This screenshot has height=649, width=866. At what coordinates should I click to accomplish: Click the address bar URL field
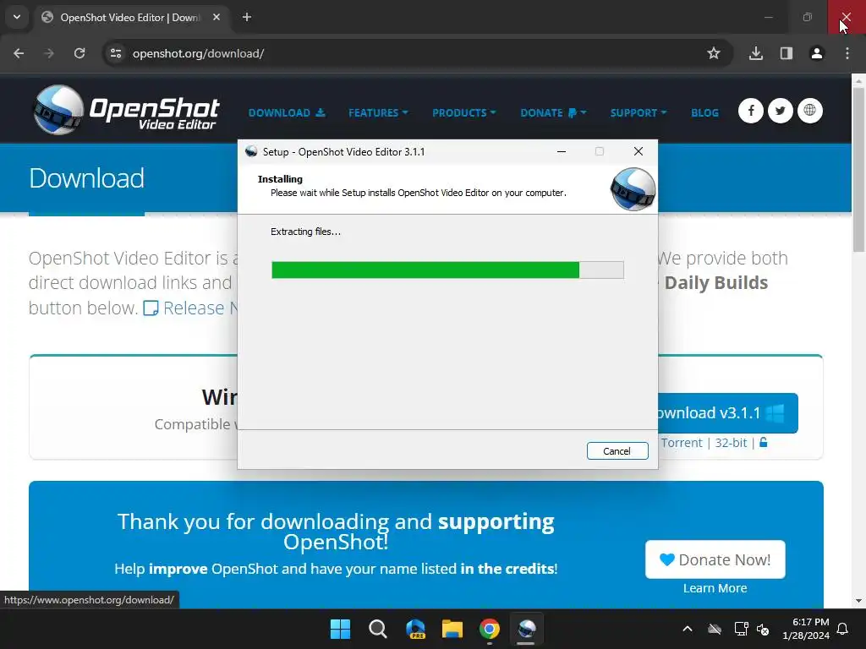pyautogui.click(x=417, y=53)
